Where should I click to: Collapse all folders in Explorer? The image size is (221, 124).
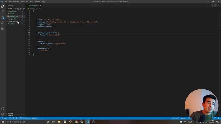point(23,9)
